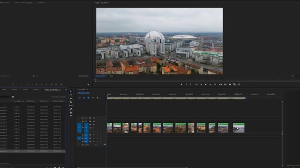Toggle Linked Selection in timeline
Viewport: 300px width, 168px height.
coord(89,98)
